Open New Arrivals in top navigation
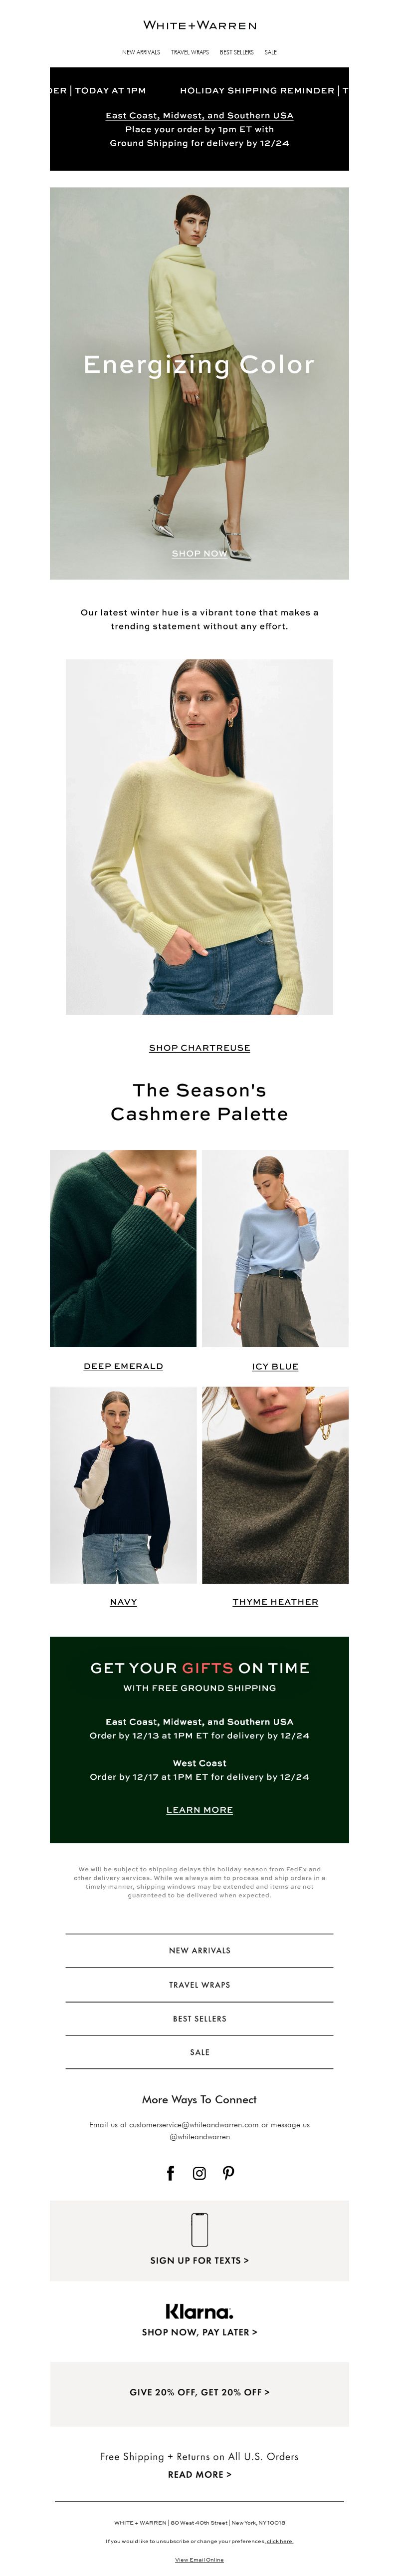 click(x=141, y=52)
